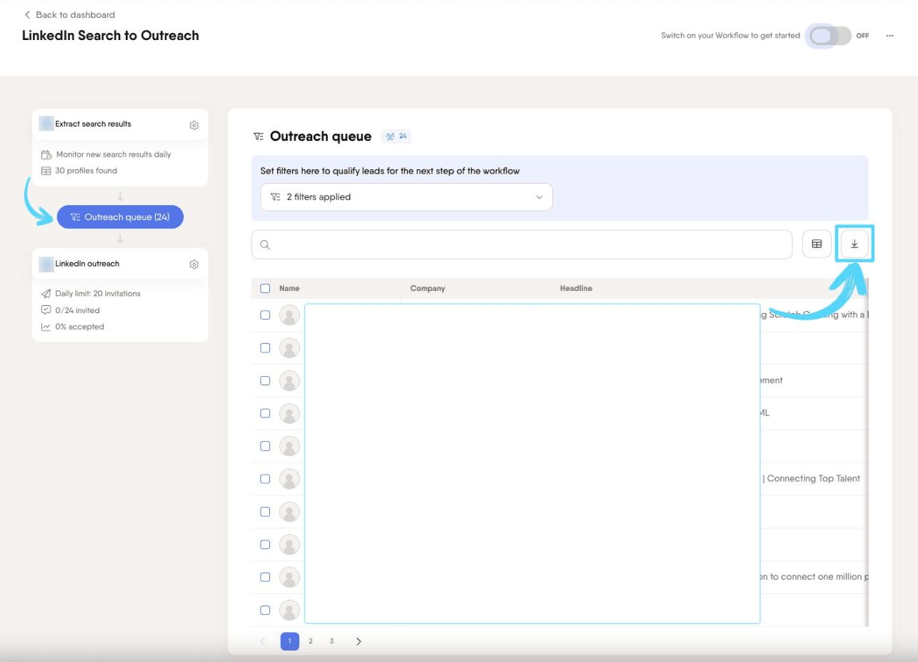Tick the last visible row checkbox

[x=265, y=610]
